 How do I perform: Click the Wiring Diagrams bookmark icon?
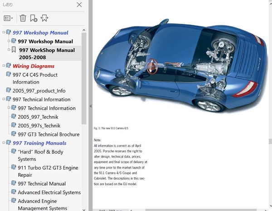pos(9,66)
